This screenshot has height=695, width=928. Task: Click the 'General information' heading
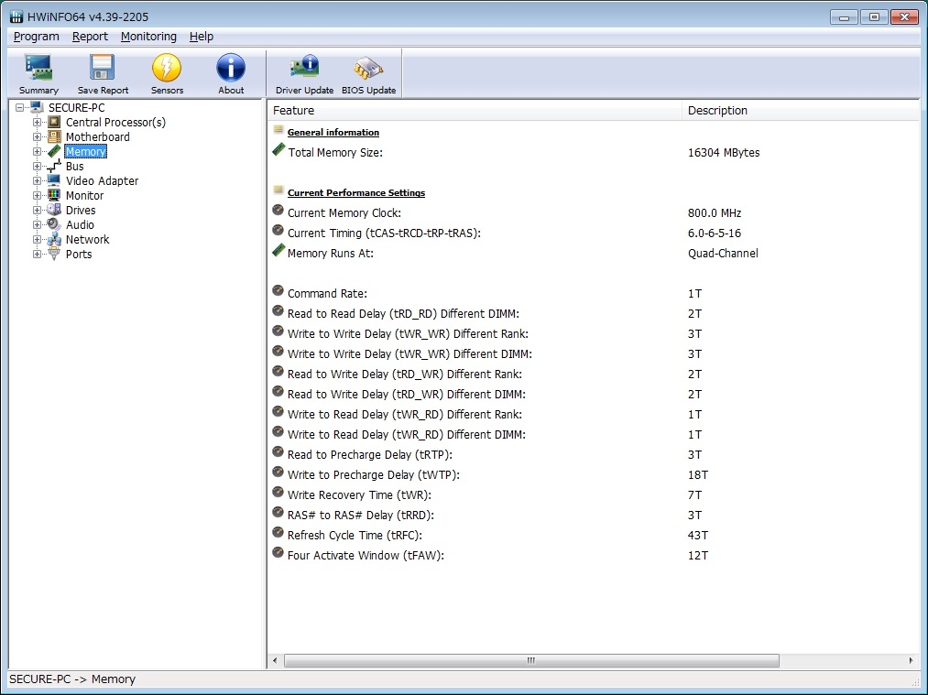pos(333,133)
